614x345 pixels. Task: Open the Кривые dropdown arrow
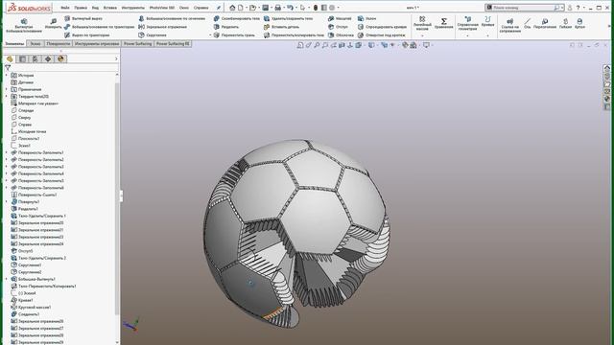point(487,35)
